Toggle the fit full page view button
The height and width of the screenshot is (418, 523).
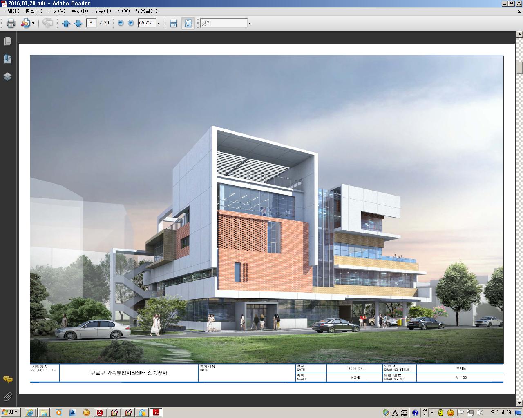(188, 23)
